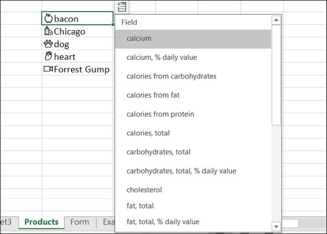Click the Insert Data icon above the field list
This screenshot has height=234, width=327.
coord(122,7)
